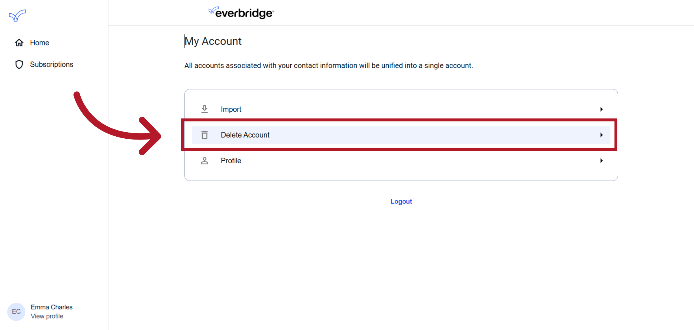Screen dimensions: 694x330
Task: Click the My Account heading
Action: click(x=213, y=41)
